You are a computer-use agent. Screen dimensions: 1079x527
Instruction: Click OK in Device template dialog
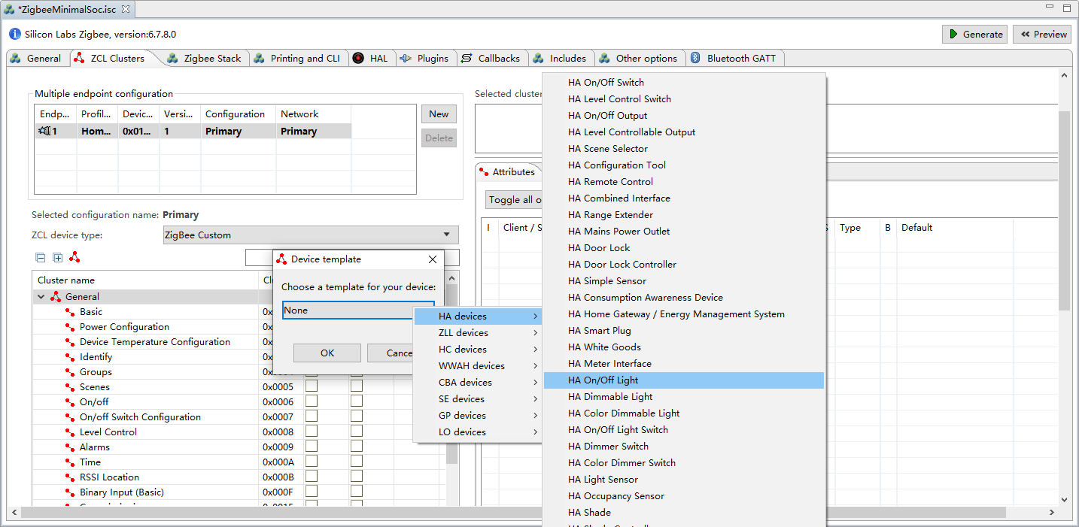tap(327, 353)
